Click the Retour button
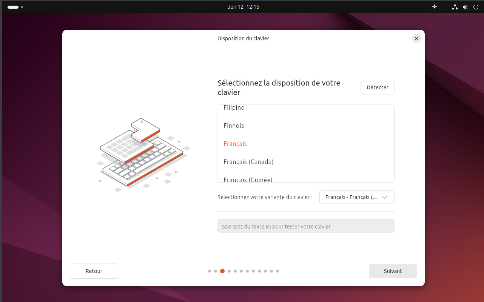This screenshot has height=302, width=484. pos(94,271)
